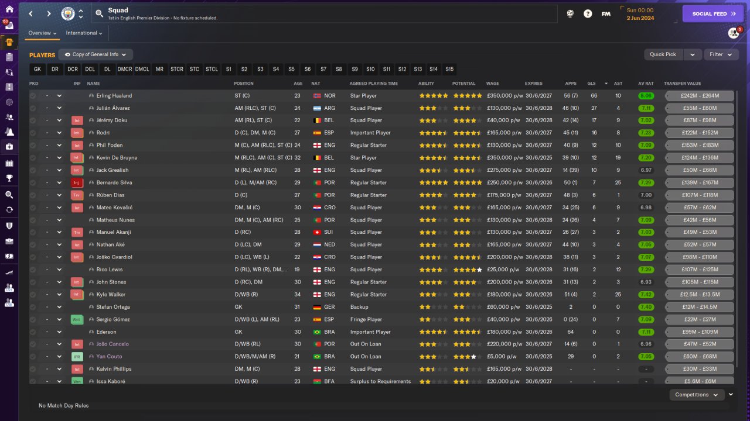The height and width of the screenshot is (421, 750).
Task: Open the Squad shirt icon in sidebar
Action: pyautogui.click(x=9, y=42)
